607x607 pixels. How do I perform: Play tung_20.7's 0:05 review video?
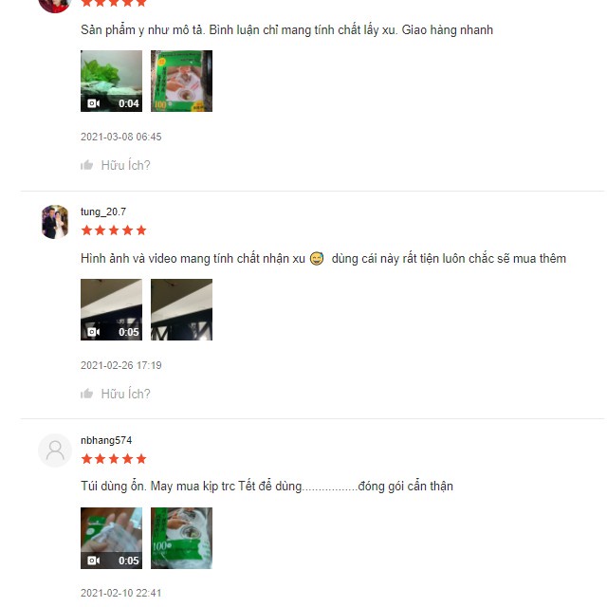[112, 310]
